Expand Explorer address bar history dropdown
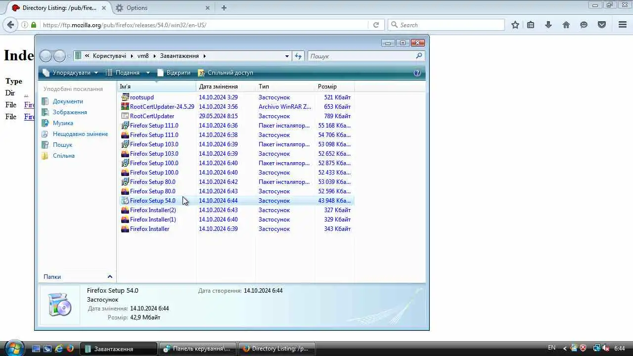 coord(287,56)
